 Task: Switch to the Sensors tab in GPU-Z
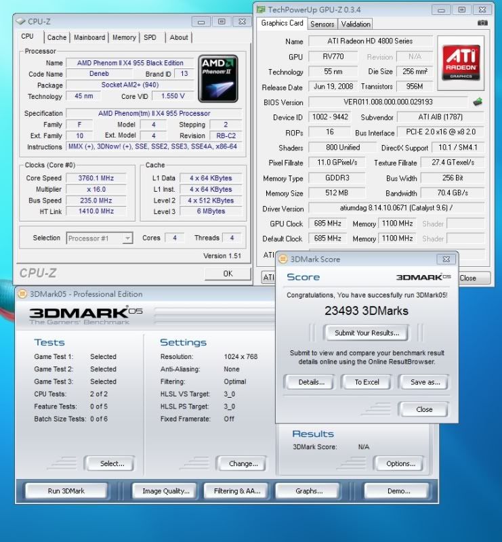322,24
